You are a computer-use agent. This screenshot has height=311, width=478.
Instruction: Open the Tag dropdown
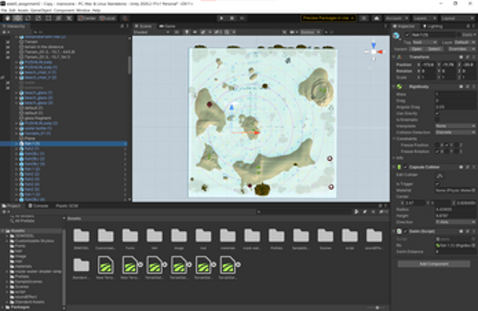point(425,42)
